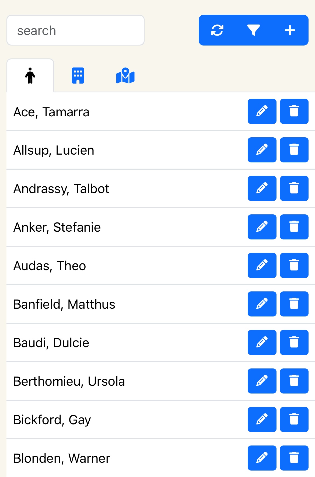Open the filter options funnel icon
Screen dimensions: 315x477
point(253,30)
